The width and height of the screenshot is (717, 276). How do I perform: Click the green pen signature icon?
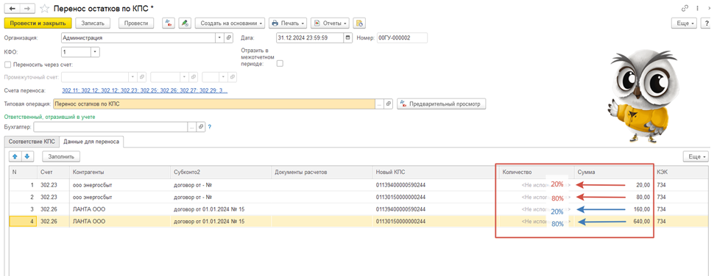tap(185, 23)
